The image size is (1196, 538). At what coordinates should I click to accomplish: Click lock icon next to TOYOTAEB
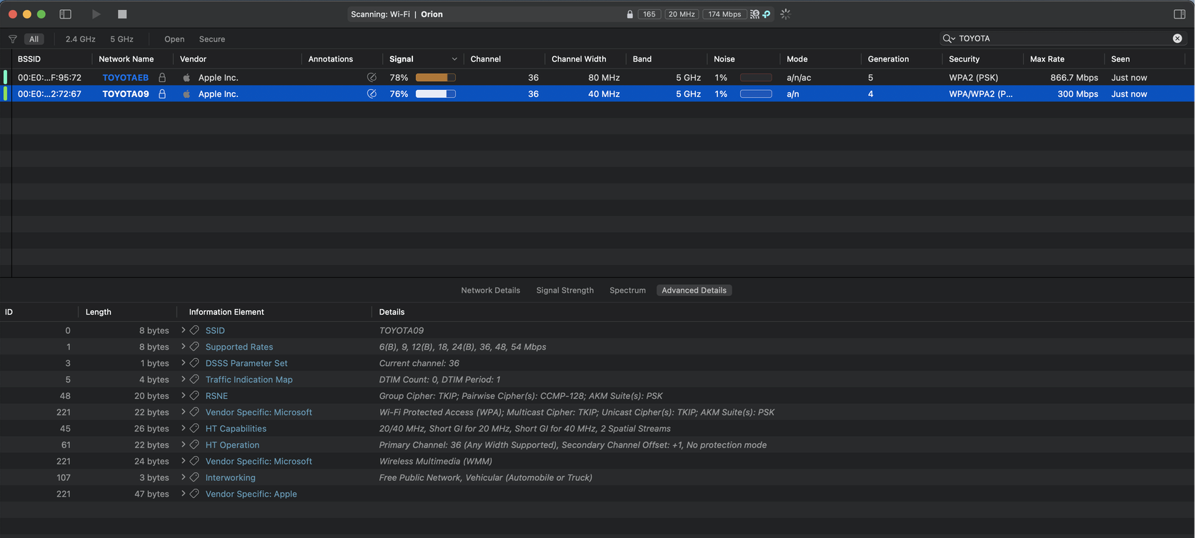(162, 77)
